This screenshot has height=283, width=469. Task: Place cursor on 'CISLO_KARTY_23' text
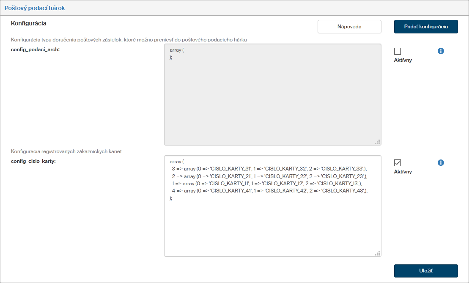[x=342, y=176]
